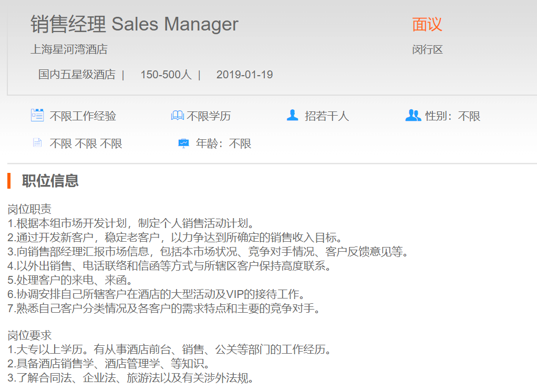Click the orange 面议 salary text

[427, 24]
